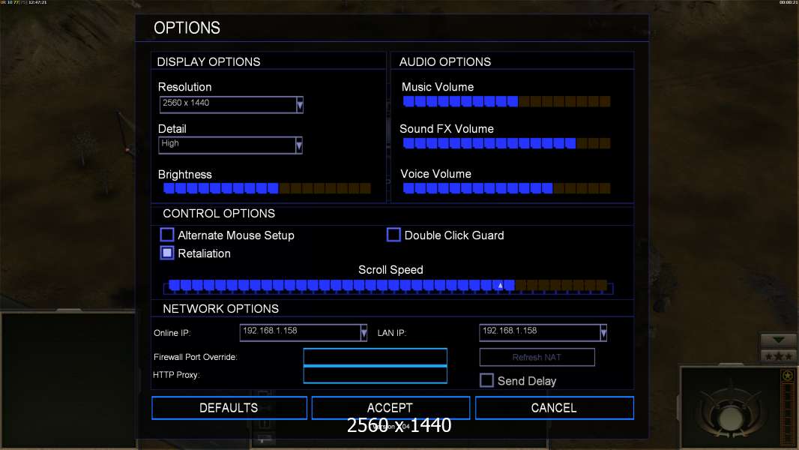Click the Detail field showing High
Screen dimensions: 799x450
(x=227, y=145)
